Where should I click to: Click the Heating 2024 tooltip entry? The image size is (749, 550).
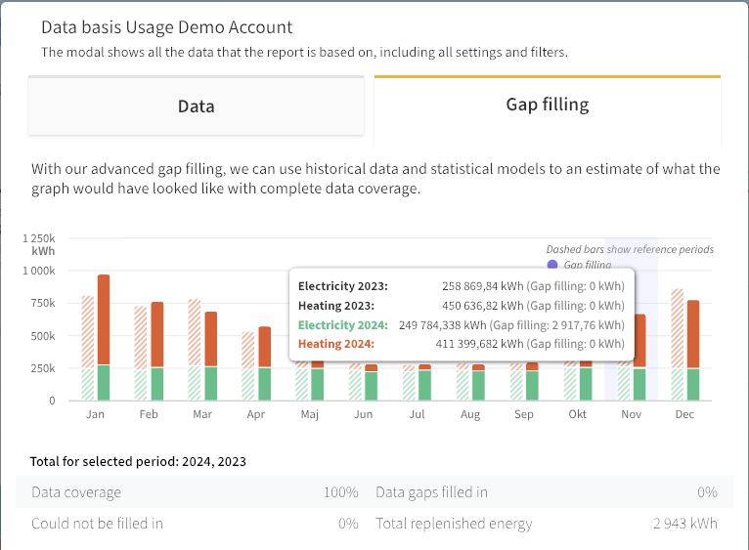(336, 344)
